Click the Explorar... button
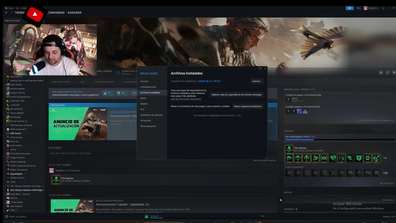This screenshot has height=223, width=396. (x=257, y=81)
